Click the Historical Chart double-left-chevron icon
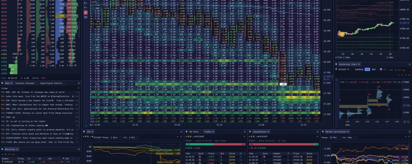 [x=385, y=69]
